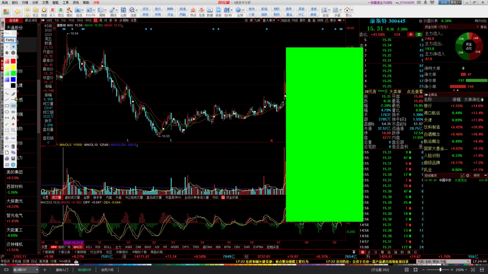Click the 加自选 add to watchlist button
The width and height of the screenshot is (488, 274).
point(286,20)
